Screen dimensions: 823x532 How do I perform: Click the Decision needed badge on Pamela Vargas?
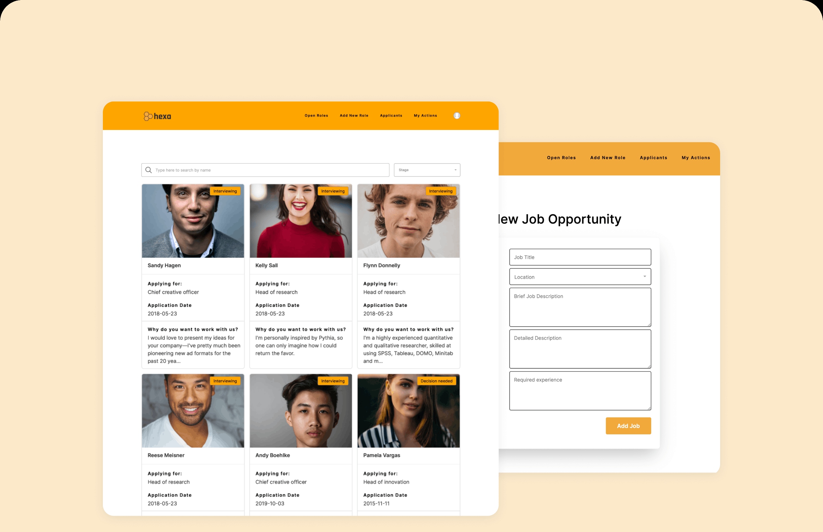[x=437, y=381]
